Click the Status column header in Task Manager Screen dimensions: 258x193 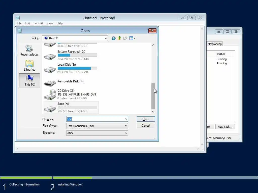tap(221, 54)
